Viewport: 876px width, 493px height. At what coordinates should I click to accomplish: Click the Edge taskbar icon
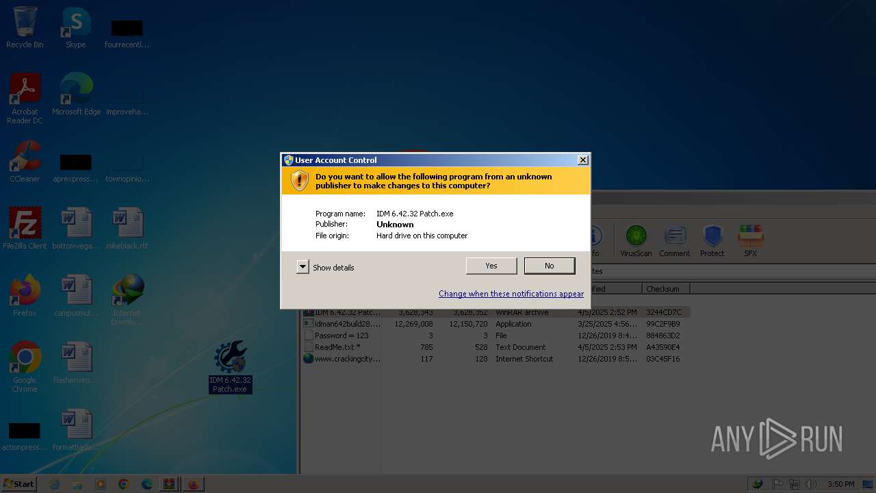(146, 484)
